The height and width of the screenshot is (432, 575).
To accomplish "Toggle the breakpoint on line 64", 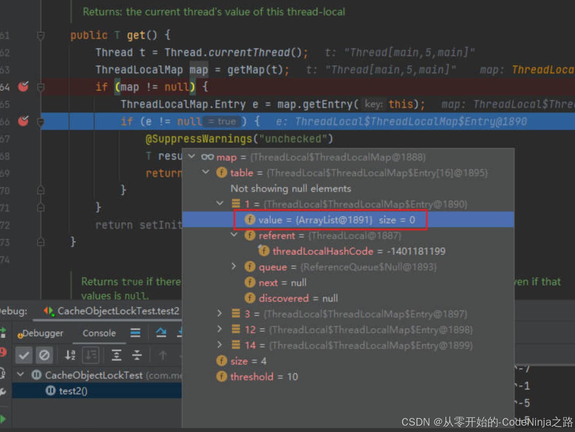I will 23,86.
